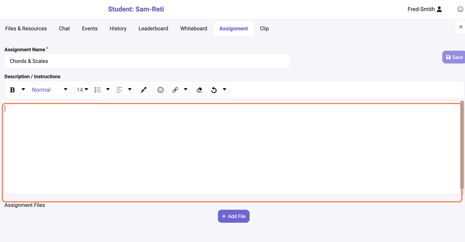Open the Normal paragraph format dropdown
The height and width of the screenshot is (242, 465).
(x=50, y=90)
